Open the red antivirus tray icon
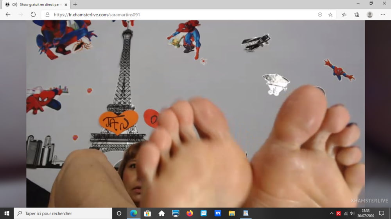The height and width of the screenshot is (219, 391). point(339,213)
